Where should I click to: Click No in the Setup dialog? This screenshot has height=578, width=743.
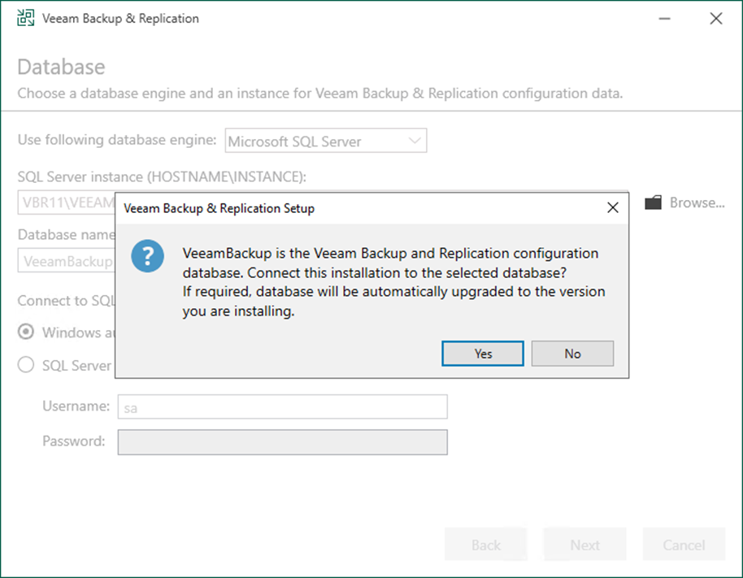[x=572, y=354]
